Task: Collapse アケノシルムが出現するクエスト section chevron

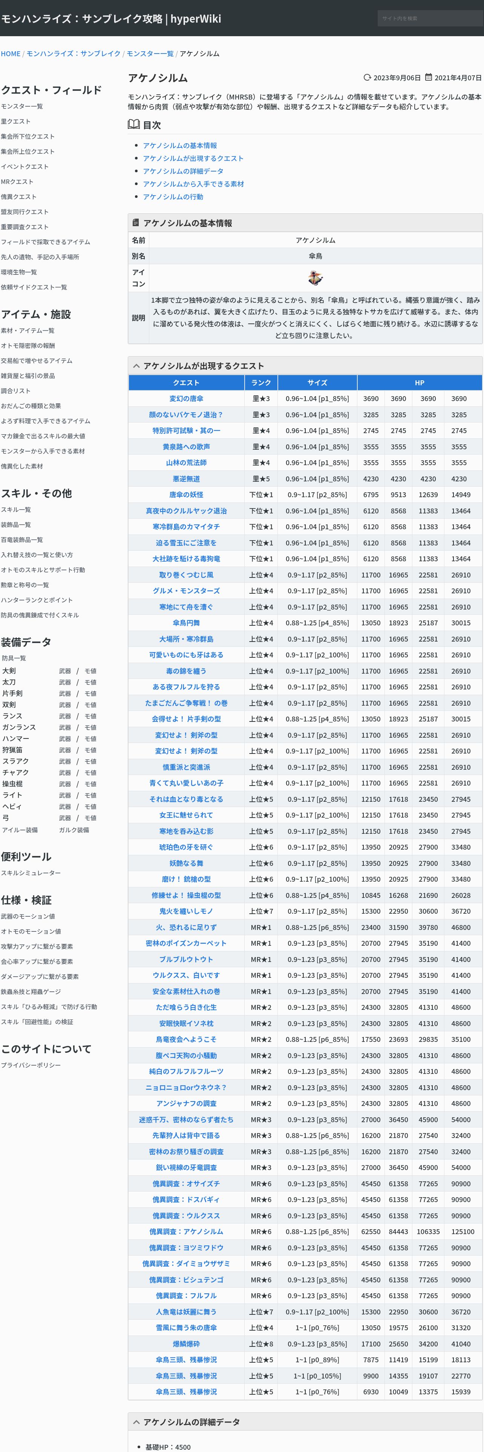Action: coord(136,366)
